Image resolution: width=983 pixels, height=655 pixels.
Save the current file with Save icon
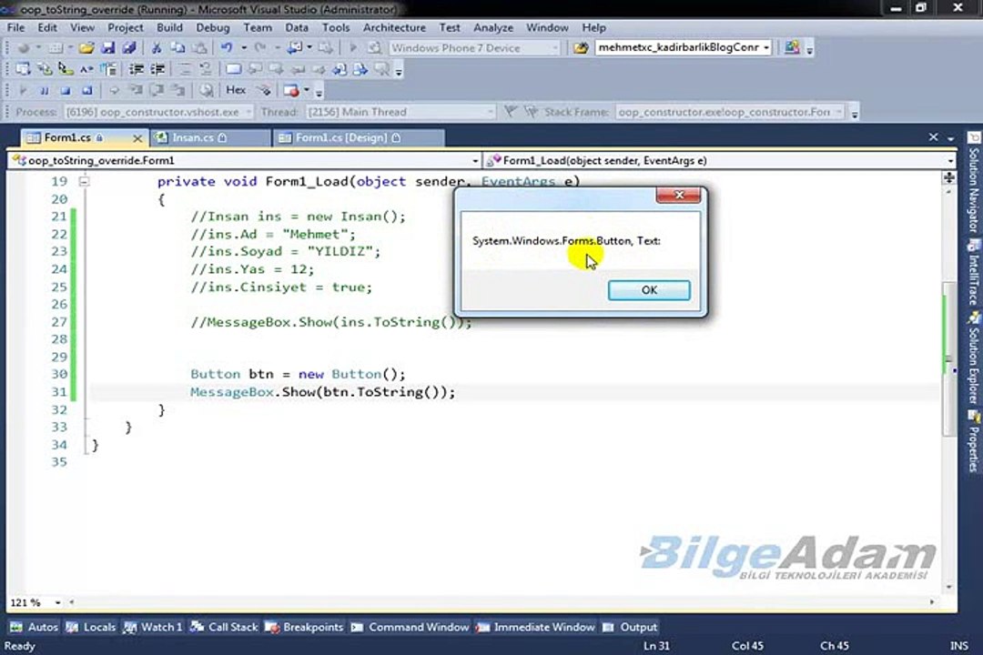(x=107, y=47)
